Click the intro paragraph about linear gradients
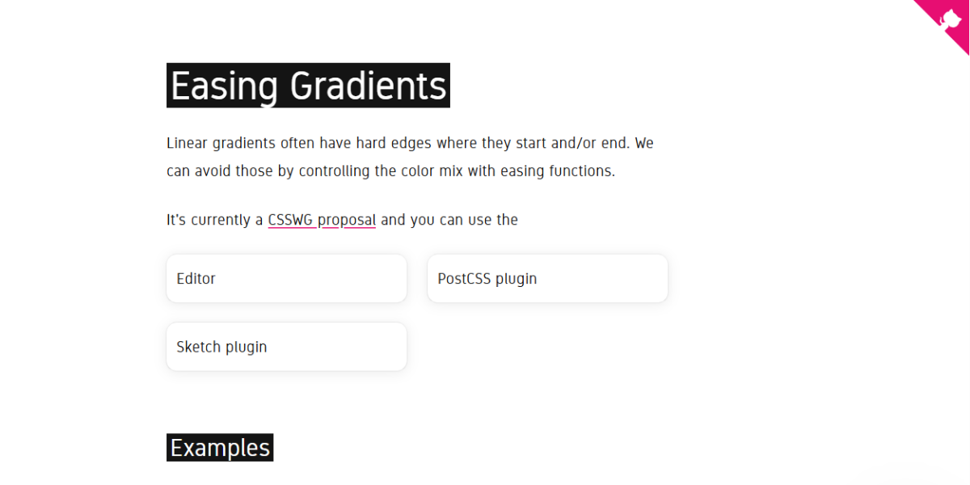The width and height of the screenshot is (970, 485). (409, 156)
